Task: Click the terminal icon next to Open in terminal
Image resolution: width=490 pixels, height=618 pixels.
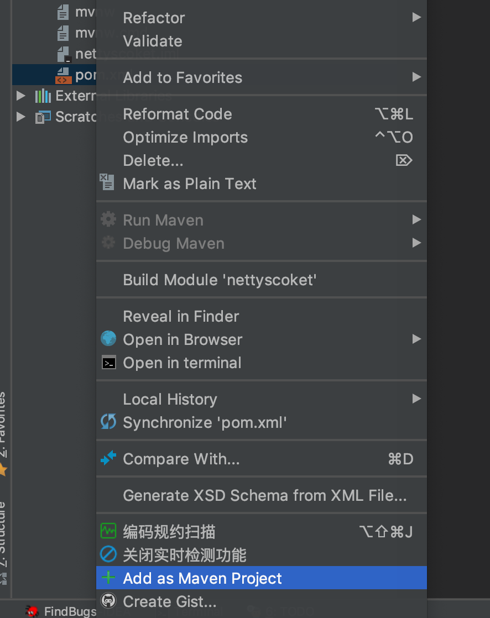Action: point(108,362)
